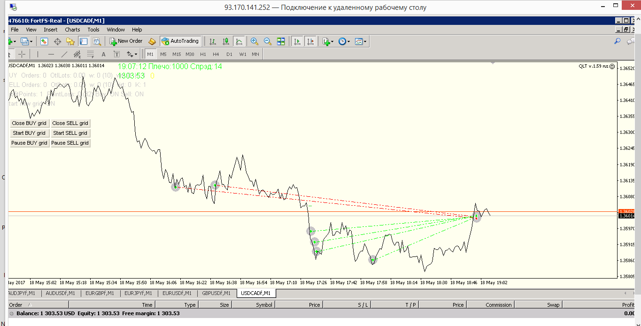Open the Templates dropdown arrow
The height and width of the screenshot is (326, 641).
coord(365,41)
